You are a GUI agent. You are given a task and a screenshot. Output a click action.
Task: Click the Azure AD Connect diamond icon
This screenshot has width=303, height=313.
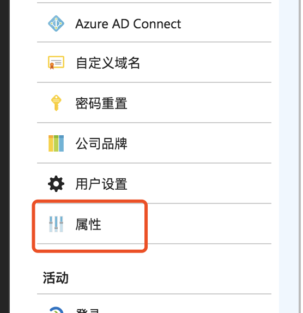pyautogui.click(x=56, y=23)
